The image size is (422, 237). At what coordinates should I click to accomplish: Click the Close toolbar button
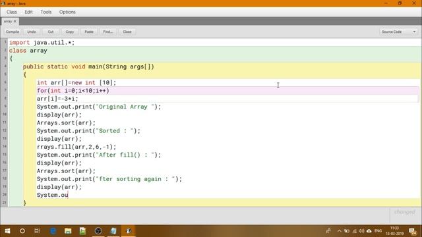click(x=127, y=32)
